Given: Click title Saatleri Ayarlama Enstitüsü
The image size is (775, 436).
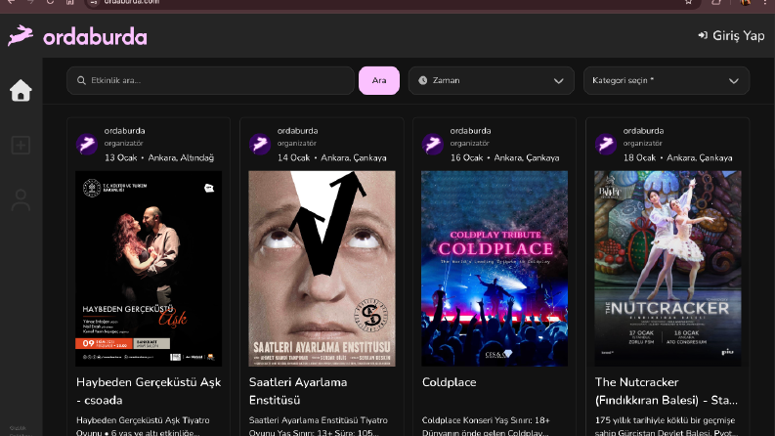Looking at the screenshot, I should 298,391.
